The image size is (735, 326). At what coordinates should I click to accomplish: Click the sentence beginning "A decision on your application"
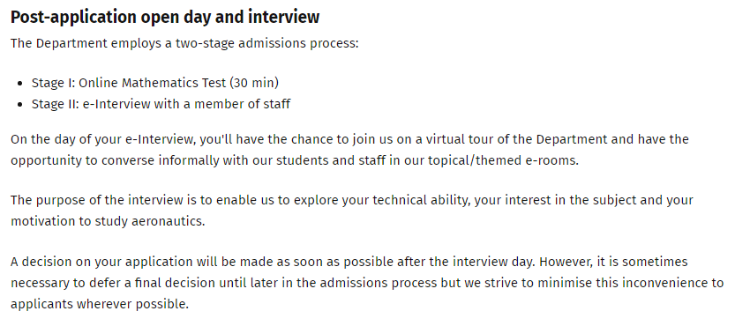pyautogui.click(x=273, y=262)
